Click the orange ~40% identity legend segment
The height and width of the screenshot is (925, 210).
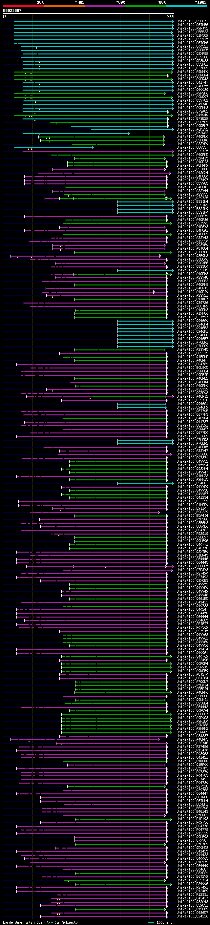coord(64,6)
